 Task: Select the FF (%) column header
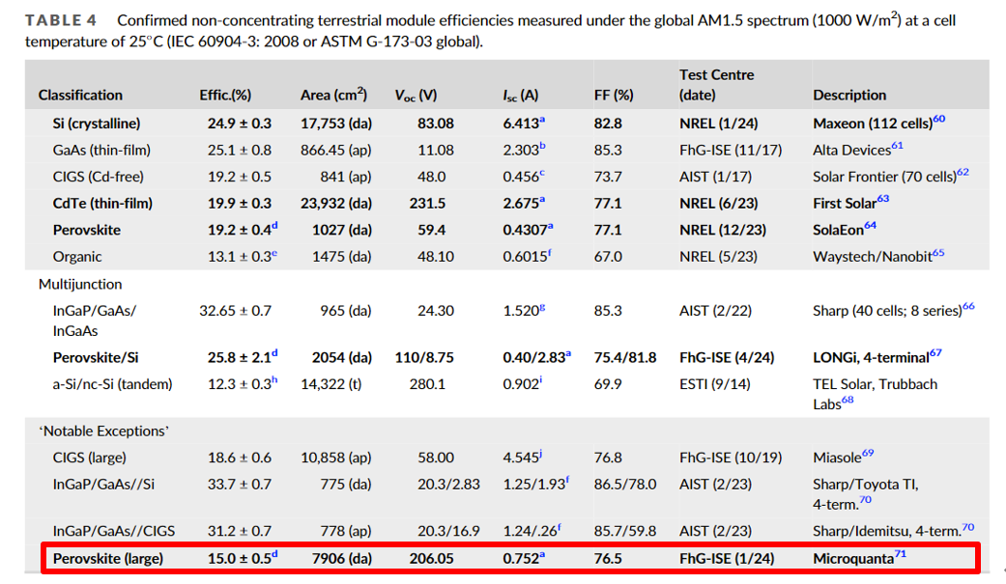coord(614,95)
